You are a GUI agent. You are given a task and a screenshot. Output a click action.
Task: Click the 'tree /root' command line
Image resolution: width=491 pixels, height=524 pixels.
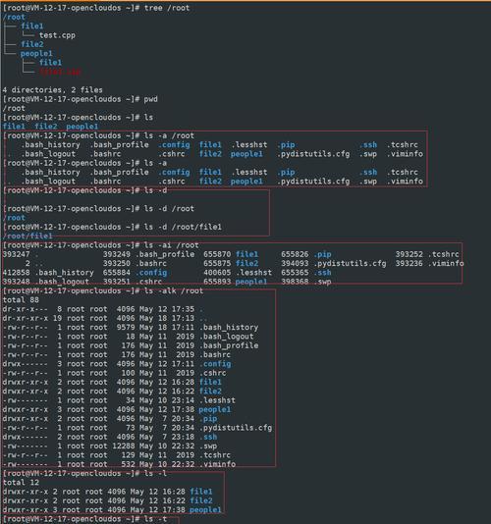96,8
